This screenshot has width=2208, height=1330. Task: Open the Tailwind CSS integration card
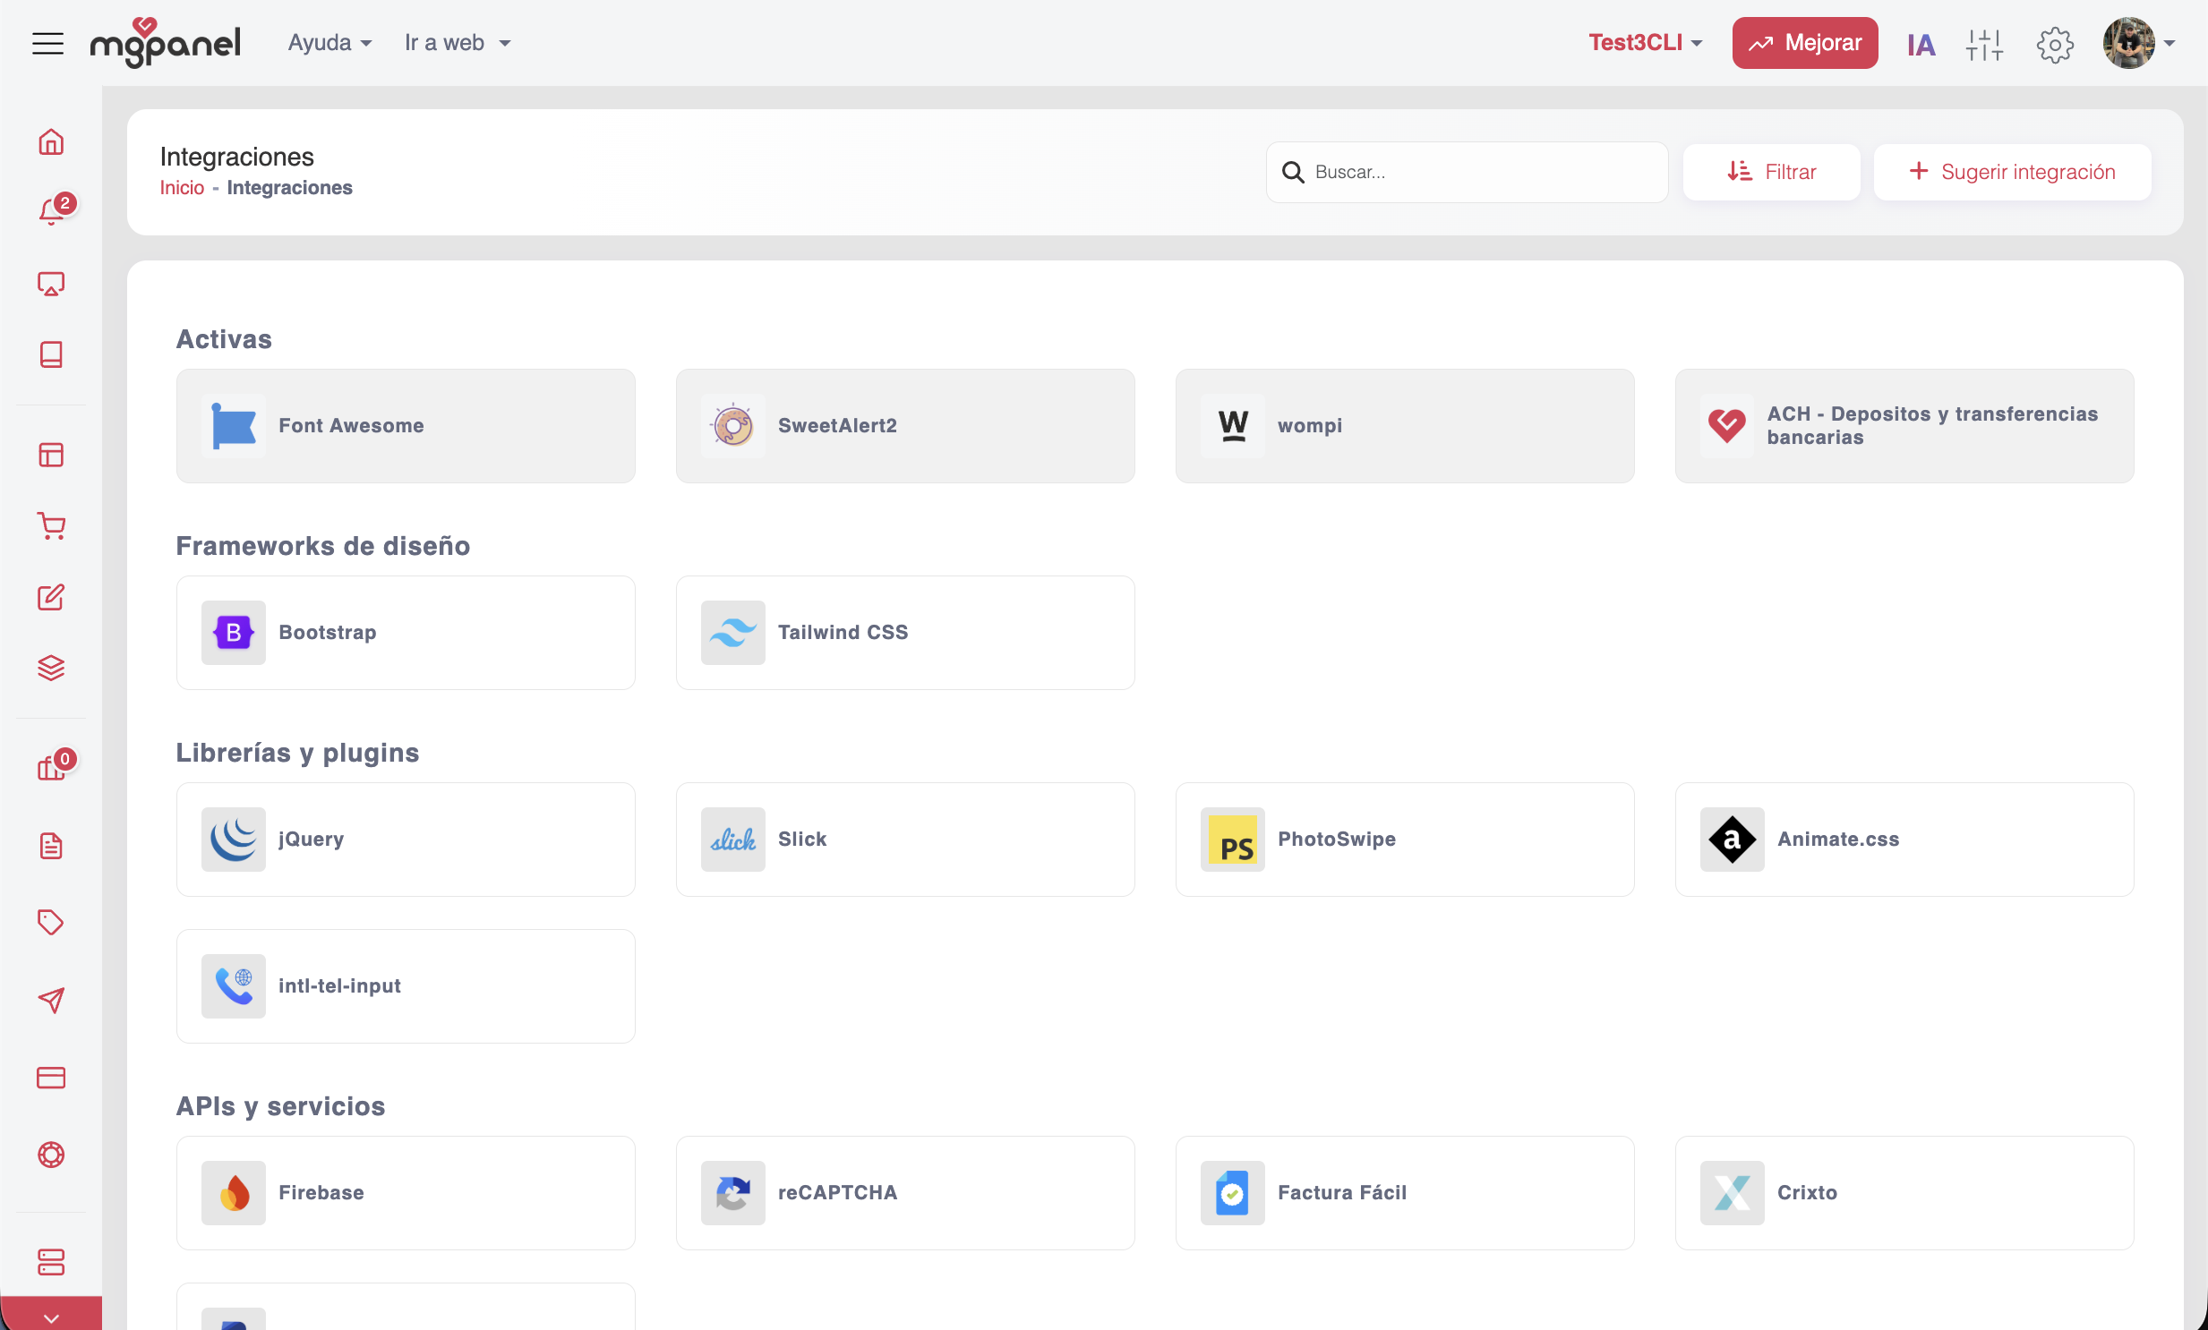point(905,632)
